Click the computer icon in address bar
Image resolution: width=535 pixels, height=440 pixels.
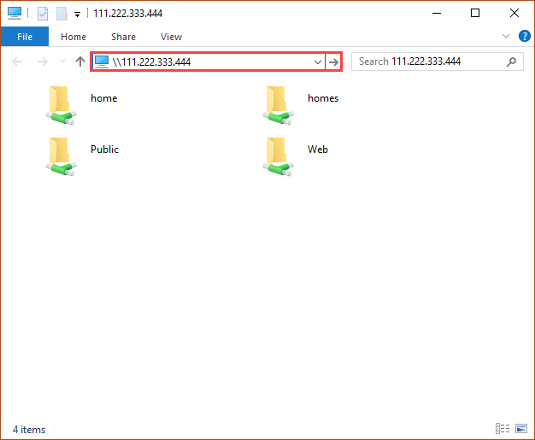click(102, 62)
